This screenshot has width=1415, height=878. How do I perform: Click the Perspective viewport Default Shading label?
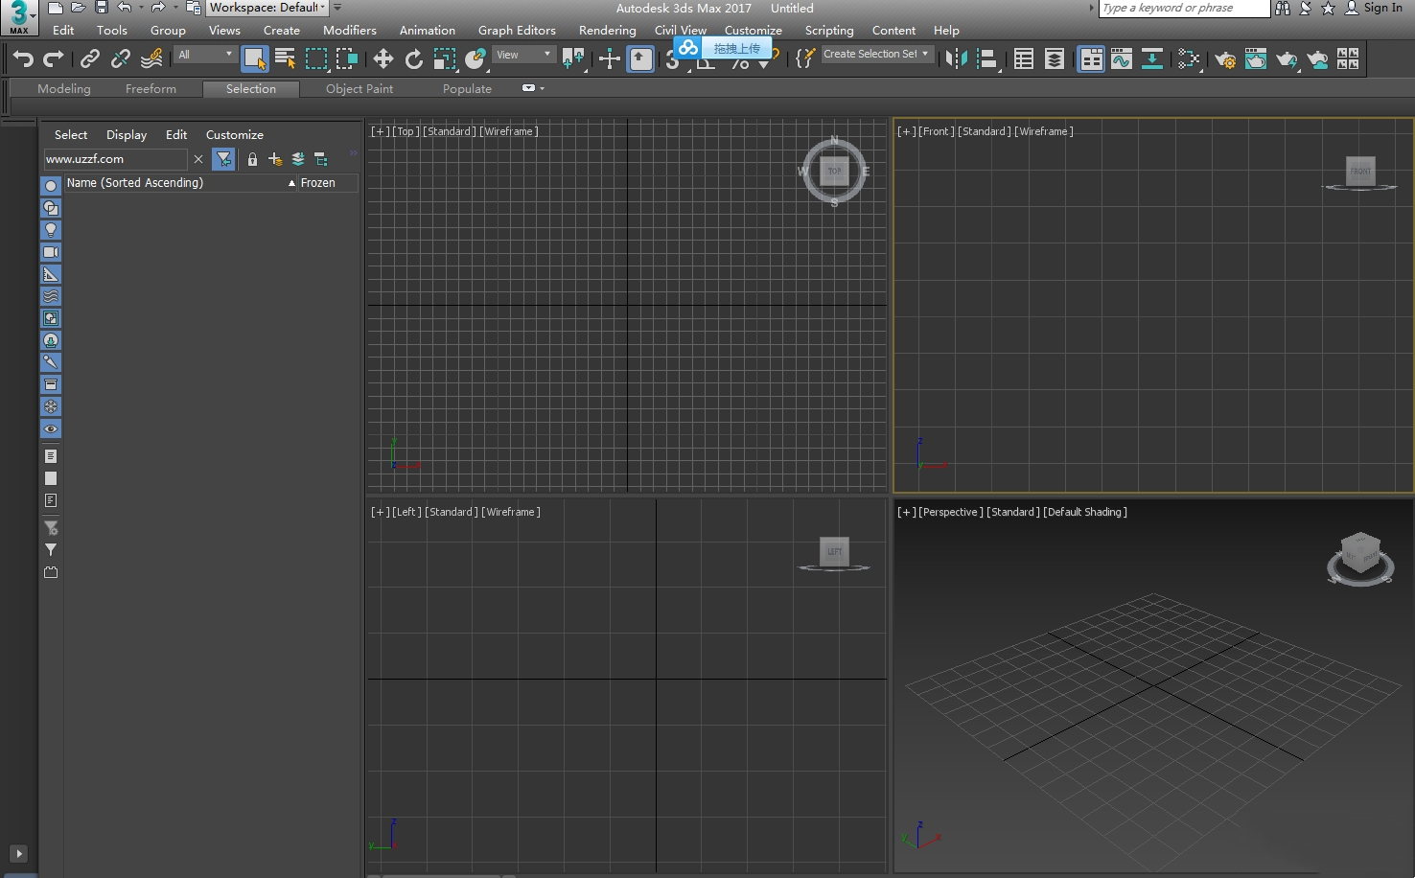coord(1085,512)
